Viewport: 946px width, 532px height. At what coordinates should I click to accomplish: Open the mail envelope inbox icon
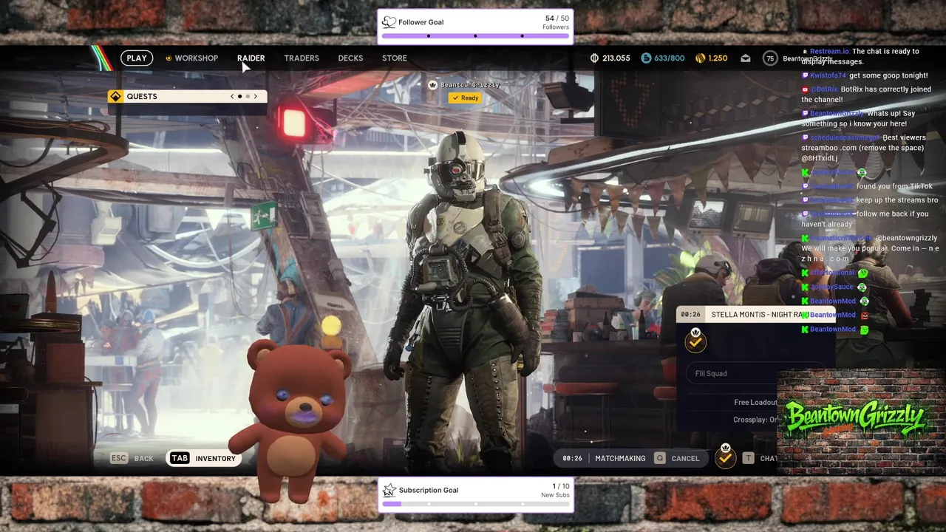click(x=746, y=58)
